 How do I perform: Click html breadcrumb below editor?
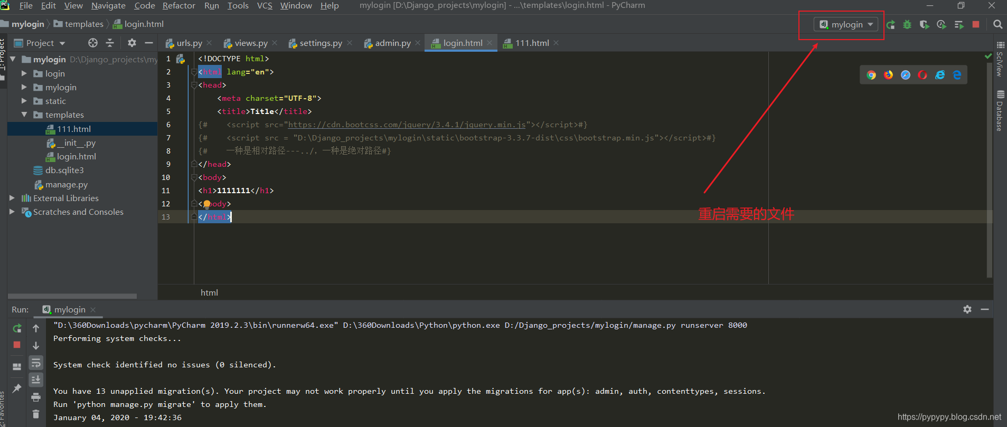coord(209,292)
